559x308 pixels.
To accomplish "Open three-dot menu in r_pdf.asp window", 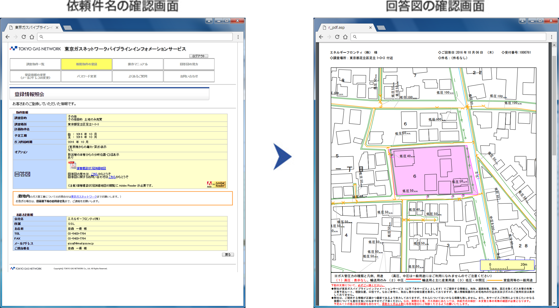I will pyautogui.click(x=552, y=37).
